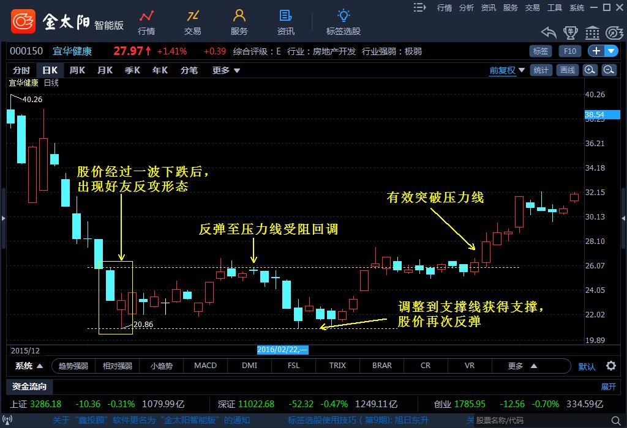Expand 资金流向 via the 展开 link

608,386
